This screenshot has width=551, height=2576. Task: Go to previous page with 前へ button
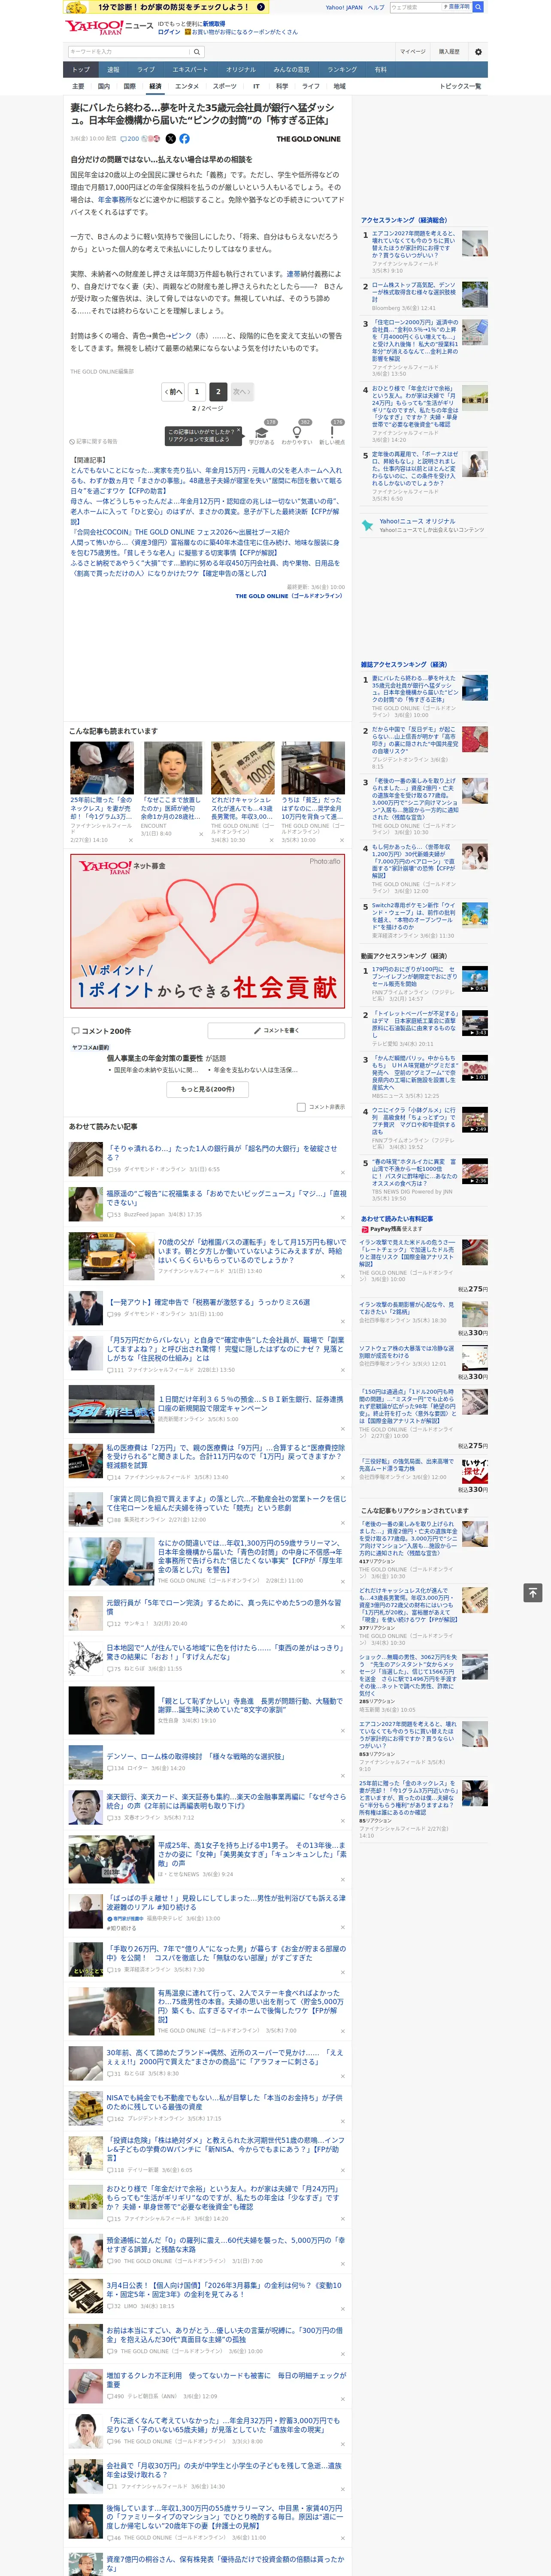(x=174, y=392)
